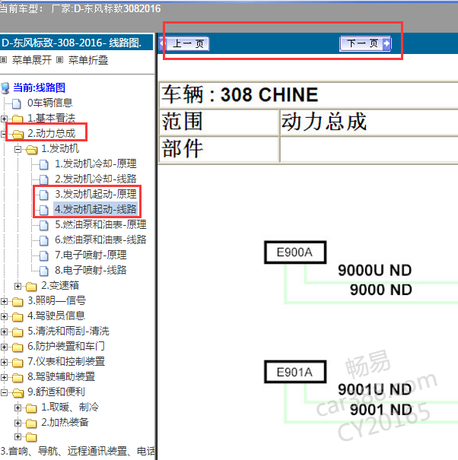Click the 9000 ND wire label
Screen dimensions: 458x460
pos(381,290)
